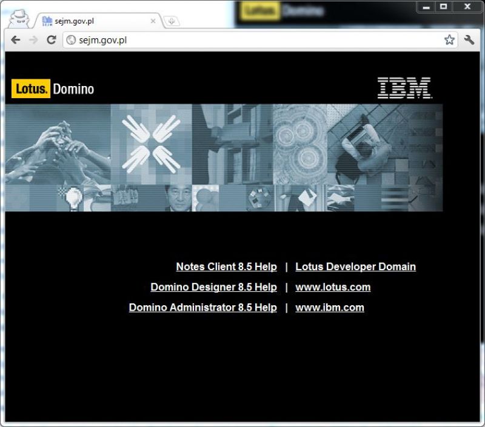Click the IBM logo
This screenshot has width=485, height=427.
[x=404, y=88]
